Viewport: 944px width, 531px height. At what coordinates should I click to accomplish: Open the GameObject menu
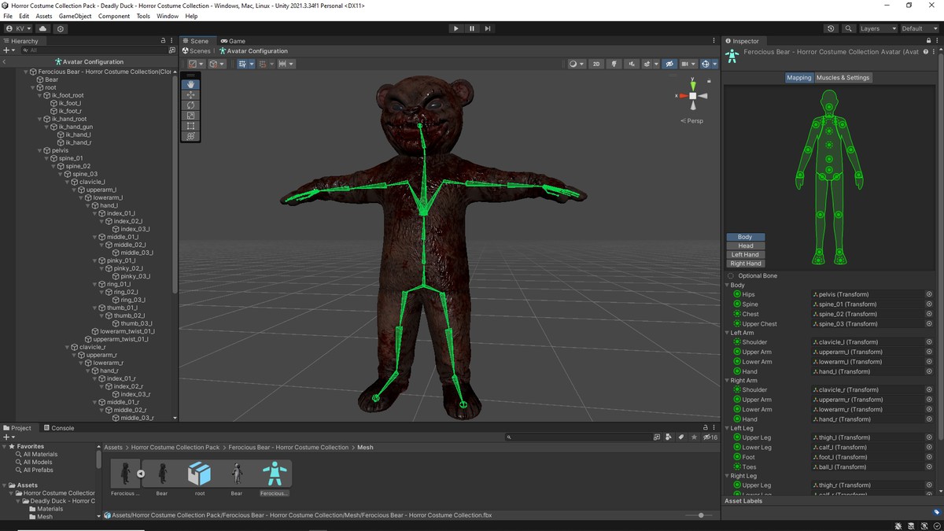(x=75, y=15)
